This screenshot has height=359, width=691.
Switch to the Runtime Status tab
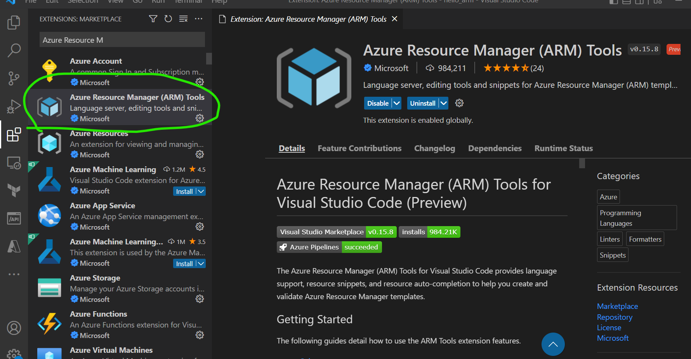click(x=564, y=148)
